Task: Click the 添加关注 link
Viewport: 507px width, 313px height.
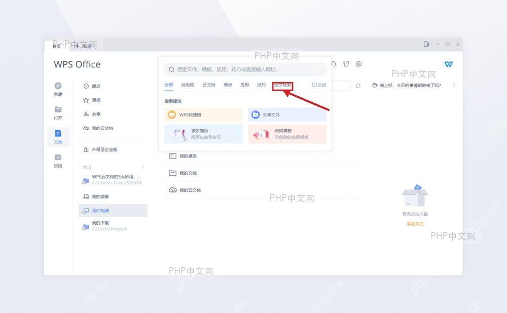Action: [415, 224]
